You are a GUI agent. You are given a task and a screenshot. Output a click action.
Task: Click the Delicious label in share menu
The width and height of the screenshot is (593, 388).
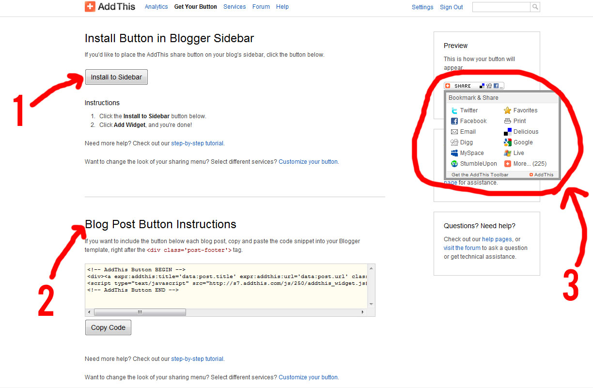point(526,132)
